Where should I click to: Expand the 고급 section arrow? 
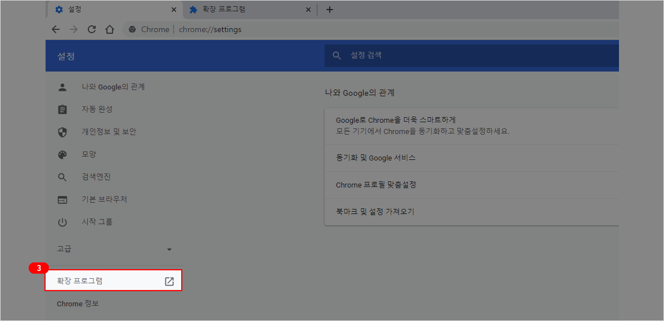click(169, 249)
